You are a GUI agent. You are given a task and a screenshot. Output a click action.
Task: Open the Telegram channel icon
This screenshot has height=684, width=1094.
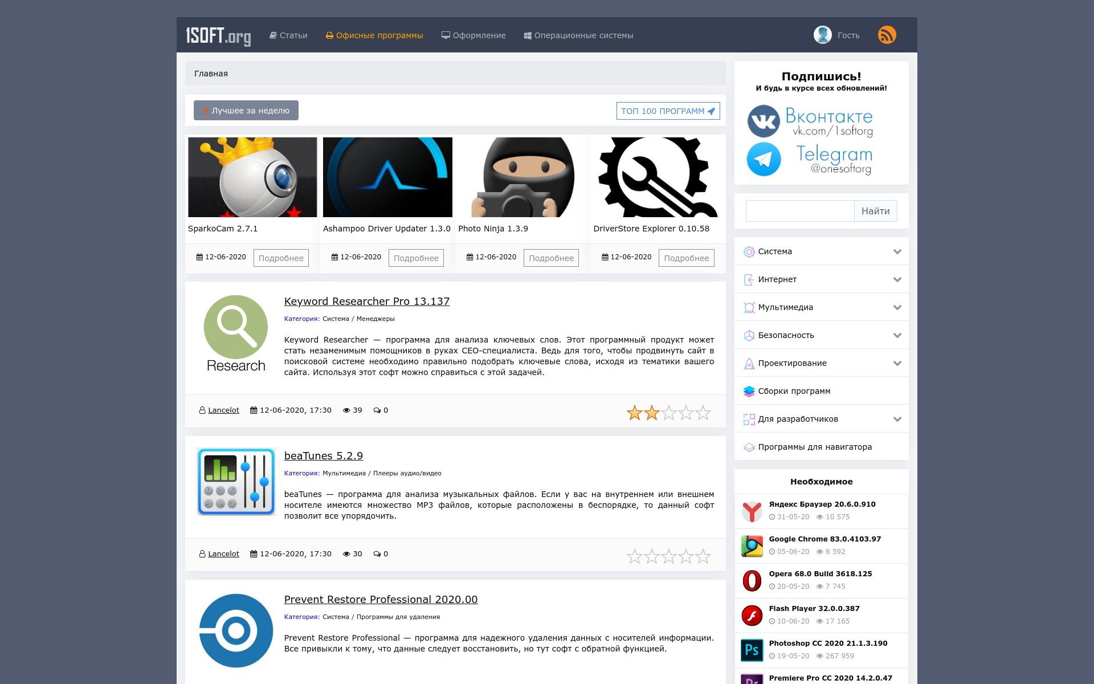click(x=764, y=159)
